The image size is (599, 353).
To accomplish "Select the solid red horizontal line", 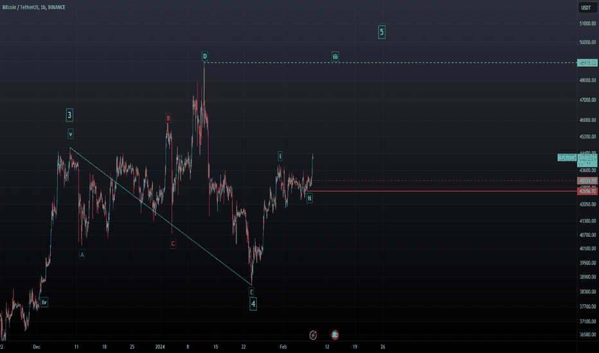I will (x=442, y=191).
